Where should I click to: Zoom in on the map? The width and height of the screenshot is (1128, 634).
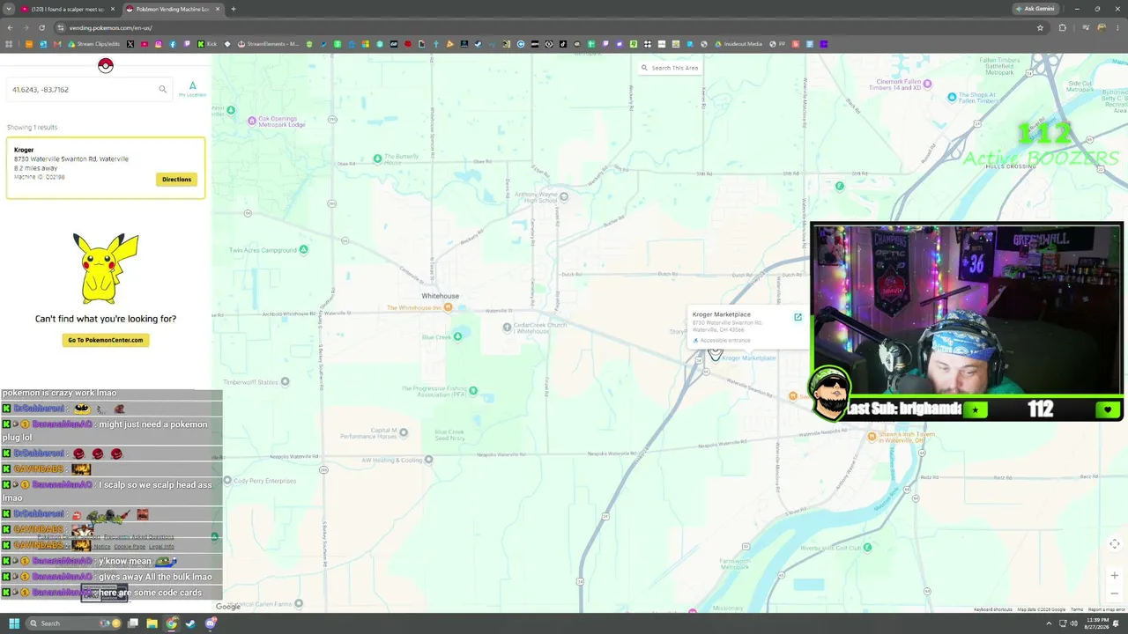(x=1114, y=576)
